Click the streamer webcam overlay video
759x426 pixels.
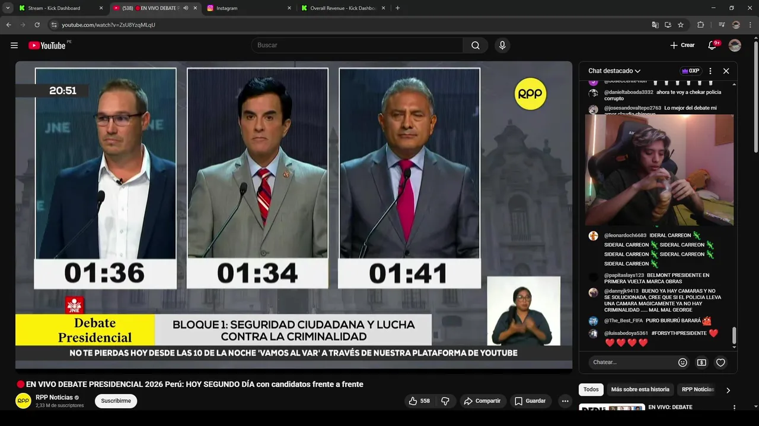click(659, 170)
